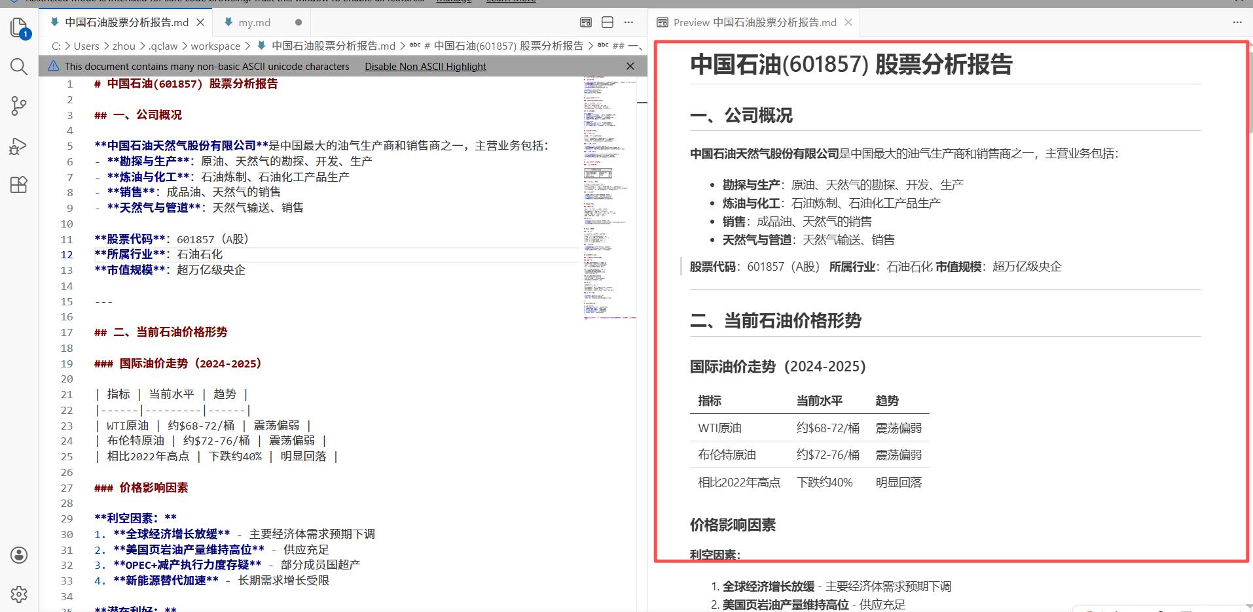The width and height of the screenshot is (1253, 612).
Task: Open the workspace breadcrumb segment
Action: pyautogui.click(x=215, y=46)
